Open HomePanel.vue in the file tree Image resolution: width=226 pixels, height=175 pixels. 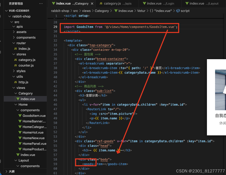point(35,144)
